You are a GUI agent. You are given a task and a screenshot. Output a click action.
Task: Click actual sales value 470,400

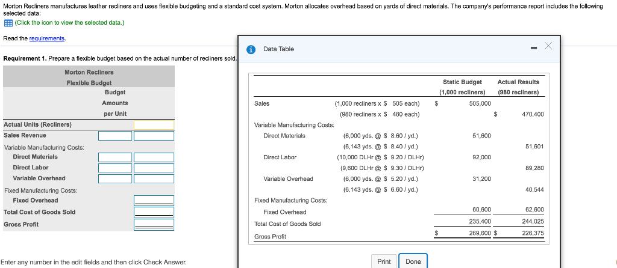point(533,114)
